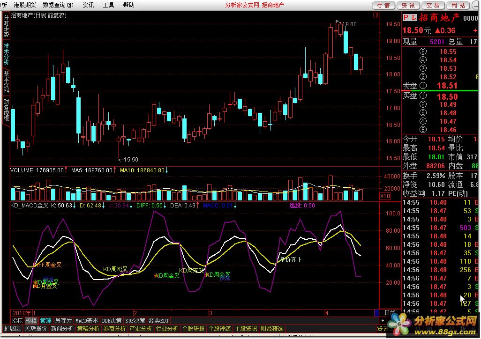Select the DDE决策 template tab

coord(112,321)
